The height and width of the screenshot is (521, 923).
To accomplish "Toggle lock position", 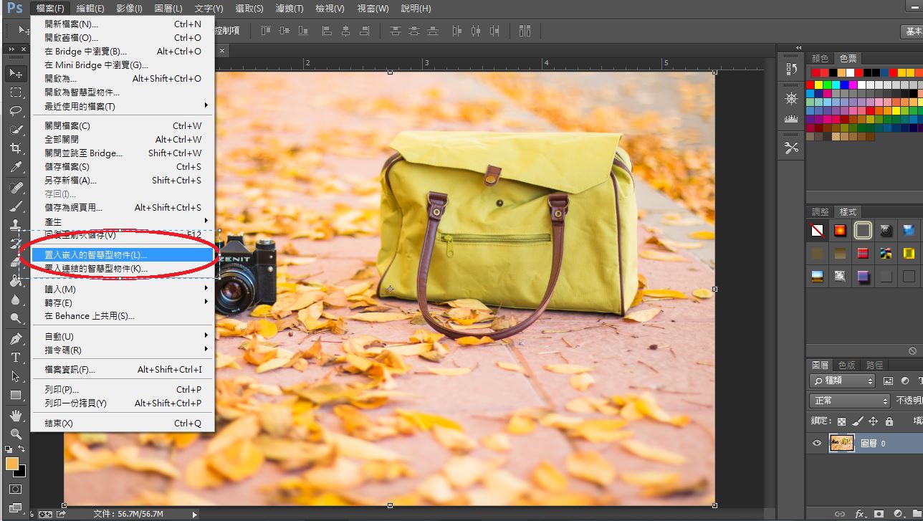I will (873, 421).
